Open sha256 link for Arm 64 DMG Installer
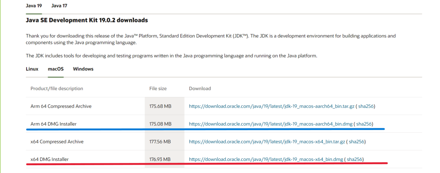The image size is (440, 173). pyautogui.click(x=364, y=124)
